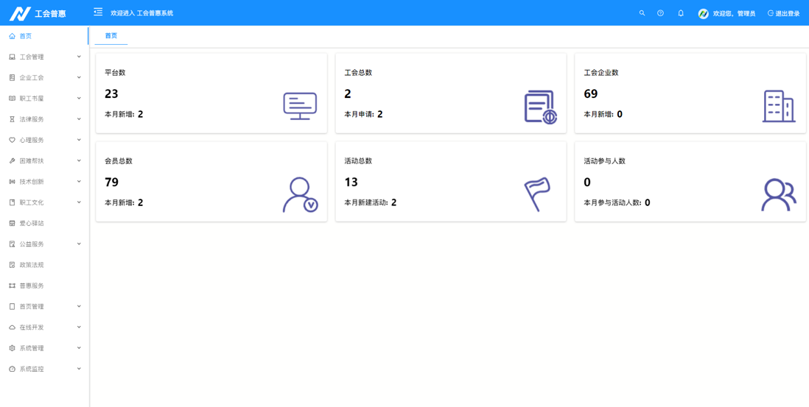Viewport: 809px width, 407px height.
Task: Click the 工会普惠 logo icon
Action: click(20, 13)
